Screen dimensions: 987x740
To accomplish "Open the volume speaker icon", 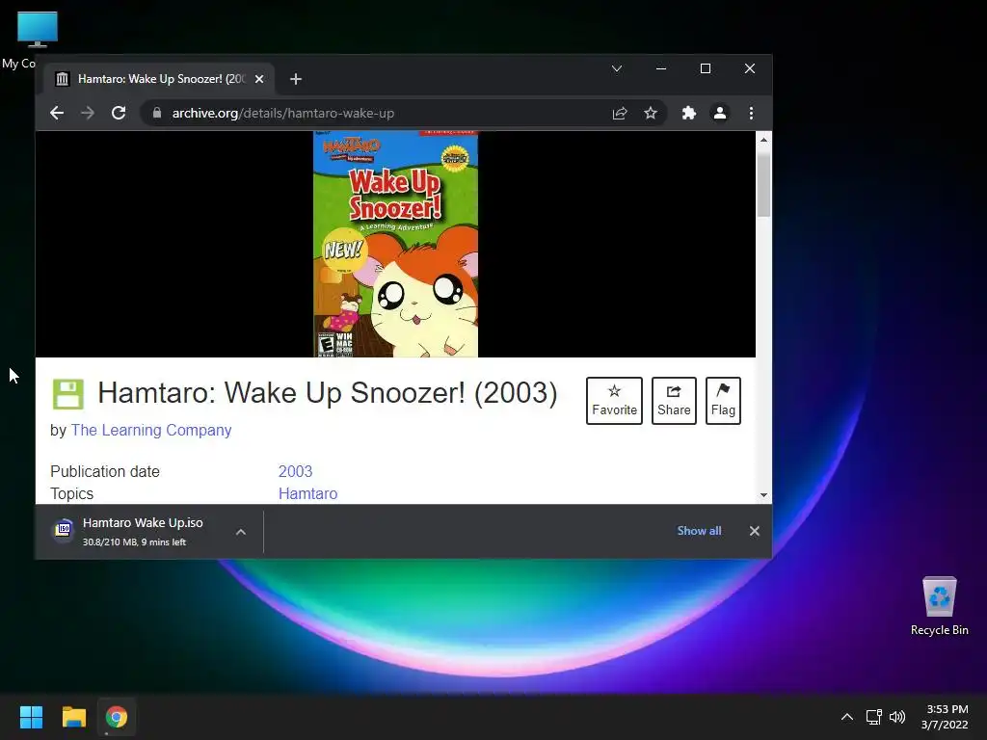I will (x=897, y=717).
